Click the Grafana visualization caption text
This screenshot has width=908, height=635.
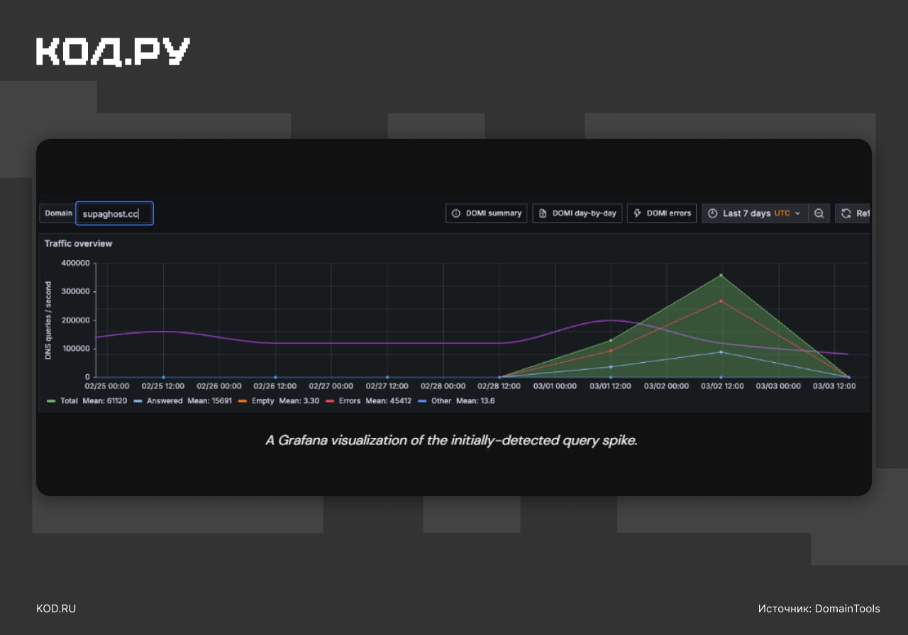point(452,440)
